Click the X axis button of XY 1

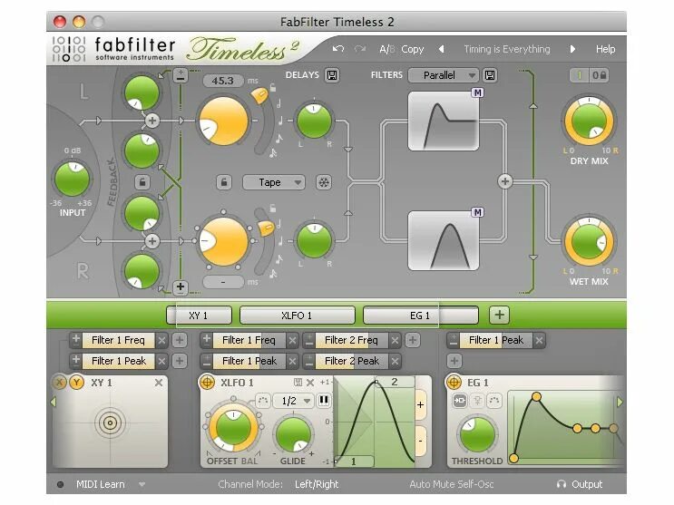click(x=60, y=382)
